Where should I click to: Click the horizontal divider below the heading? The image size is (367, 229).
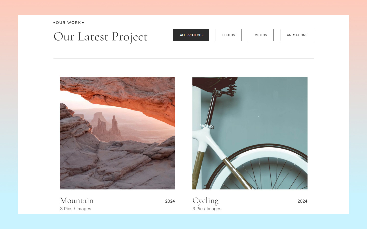[x=183, y=59]
